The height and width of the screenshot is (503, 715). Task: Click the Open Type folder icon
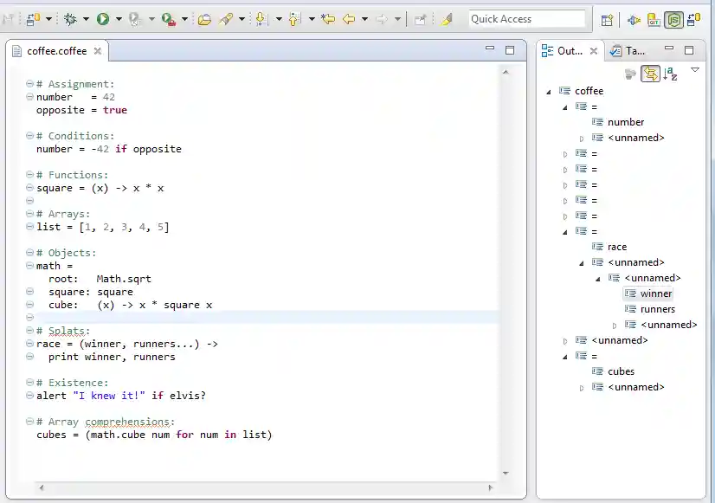tap(204, 19)
